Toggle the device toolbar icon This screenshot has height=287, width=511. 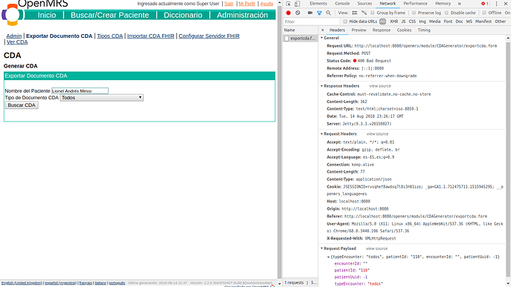(297, 4)
